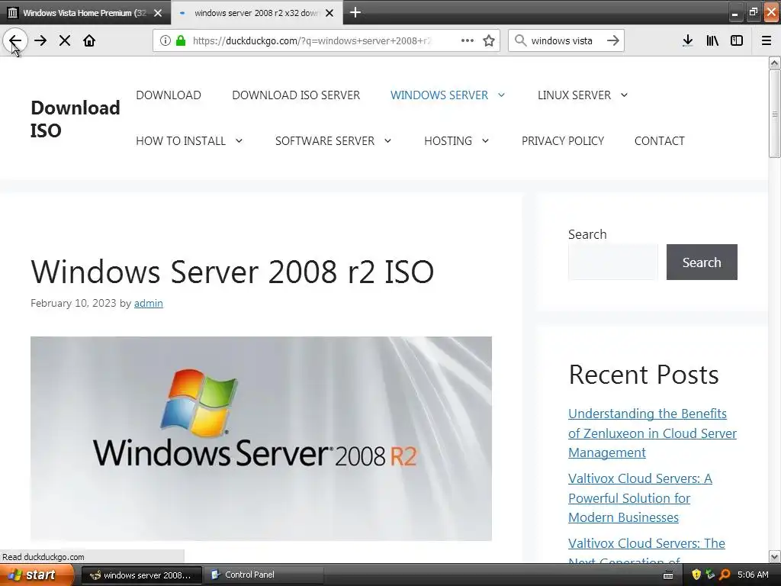This screenshot has width=781, height=586.
Task: Show site information icon in address bar
Action: tap(165, 41)
